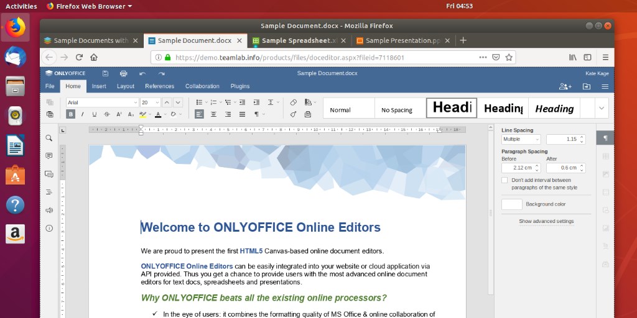Decrease paragraph indent
The width and height of the screenshot is (637, 318).
(242, 102)
